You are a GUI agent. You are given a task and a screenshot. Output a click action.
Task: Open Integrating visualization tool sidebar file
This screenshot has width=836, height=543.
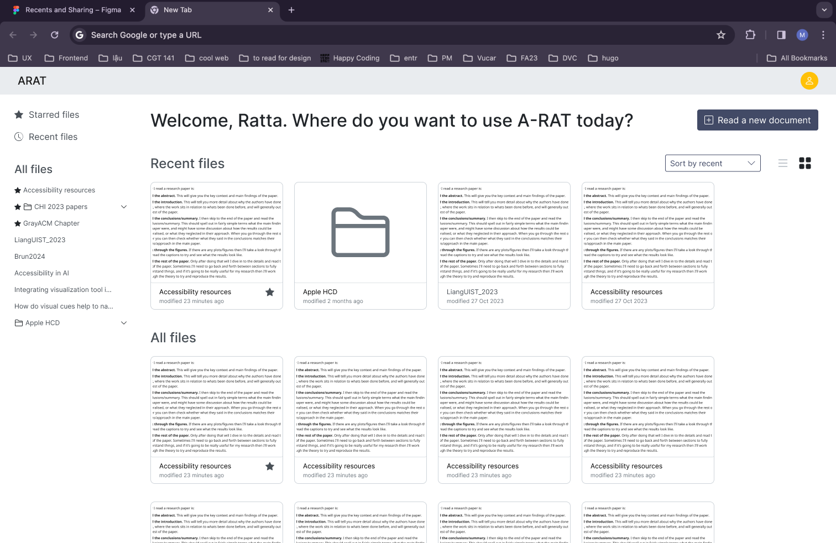point(63,290)
